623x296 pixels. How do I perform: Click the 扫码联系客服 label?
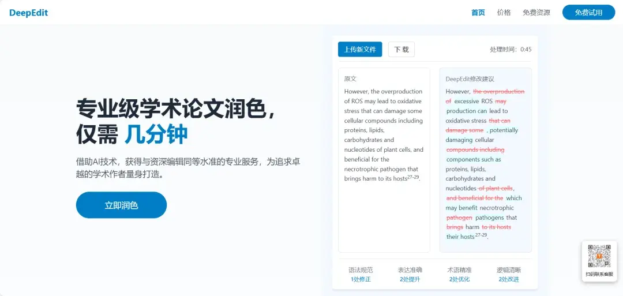(x=599, y=274)
